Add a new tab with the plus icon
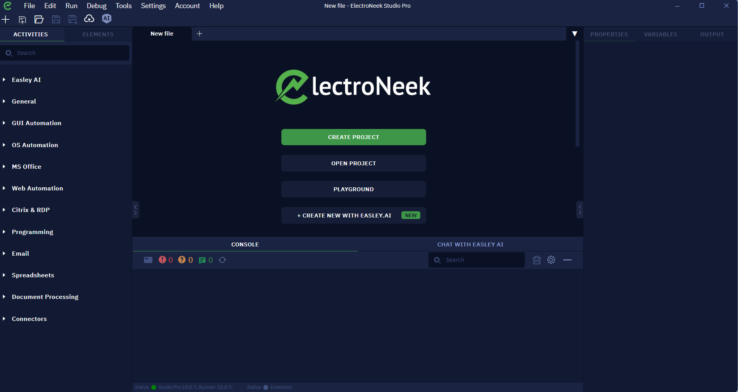The height and width of the screenshot is (392, 738). tap(200, 34)
